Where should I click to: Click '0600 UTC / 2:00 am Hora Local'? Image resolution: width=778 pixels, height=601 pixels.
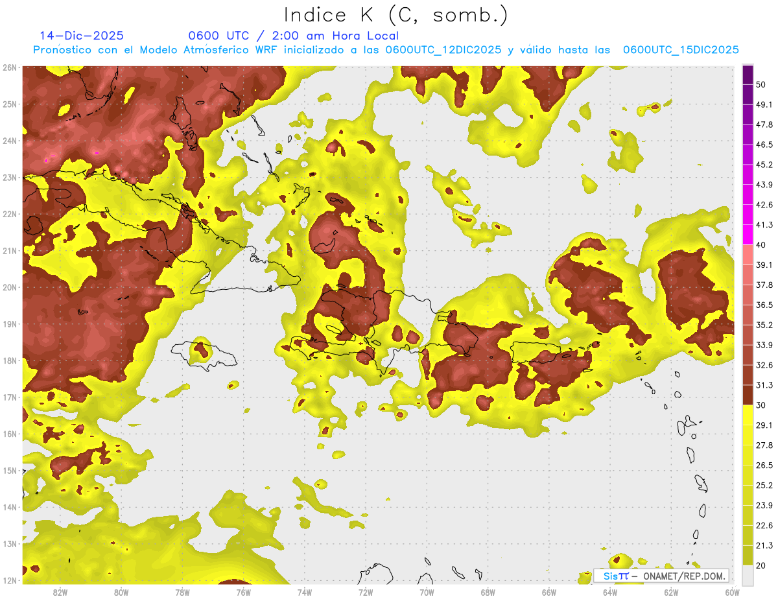tap(293, 36)
